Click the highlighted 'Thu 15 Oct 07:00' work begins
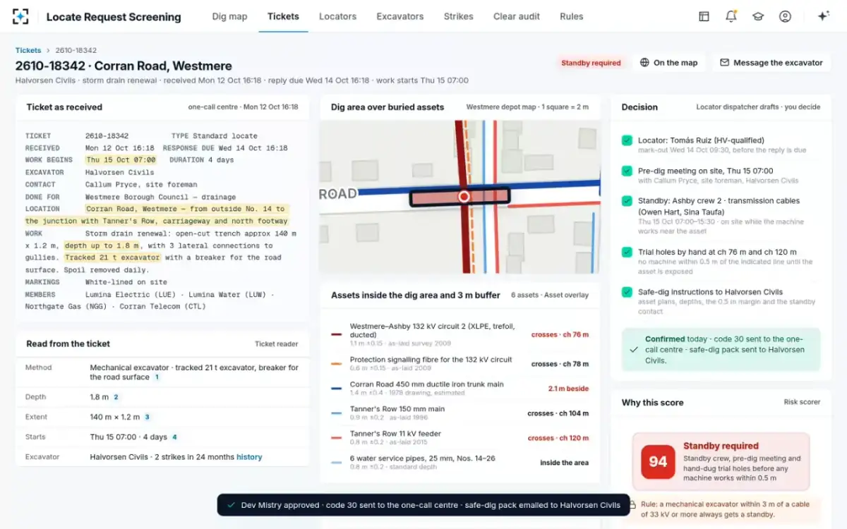The width and height of the screenshot is (847, 529). coord(121,160)
